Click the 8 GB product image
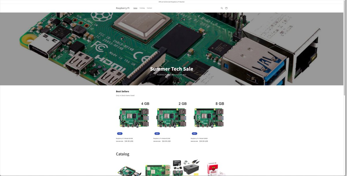 pos(208,117)
